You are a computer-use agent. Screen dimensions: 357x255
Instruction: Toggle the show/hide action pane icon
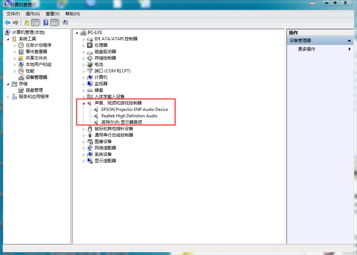tap(55, 23)
